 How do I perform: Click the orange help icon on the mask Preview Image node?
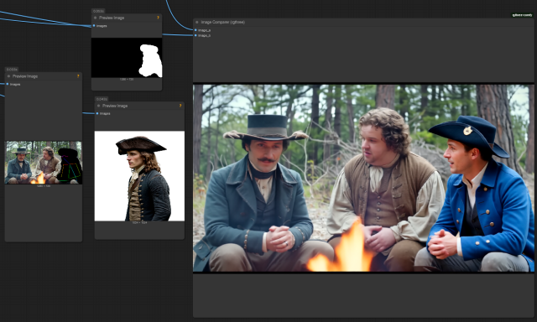click(x=158, y=18)
